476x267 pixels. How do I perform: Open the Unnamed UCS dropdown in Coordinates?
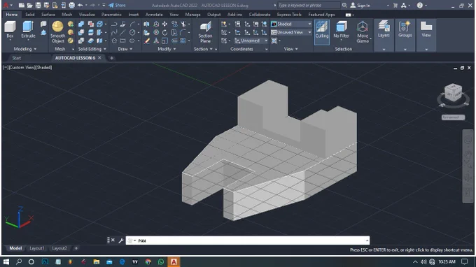click(251, 41)
